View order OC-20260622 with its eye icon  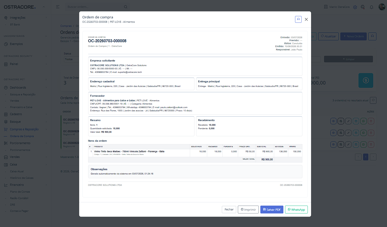point(334,144)
